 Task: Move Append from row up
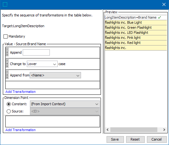7,75
